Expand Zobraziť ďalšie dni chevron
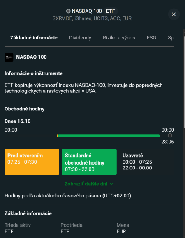 111,184
